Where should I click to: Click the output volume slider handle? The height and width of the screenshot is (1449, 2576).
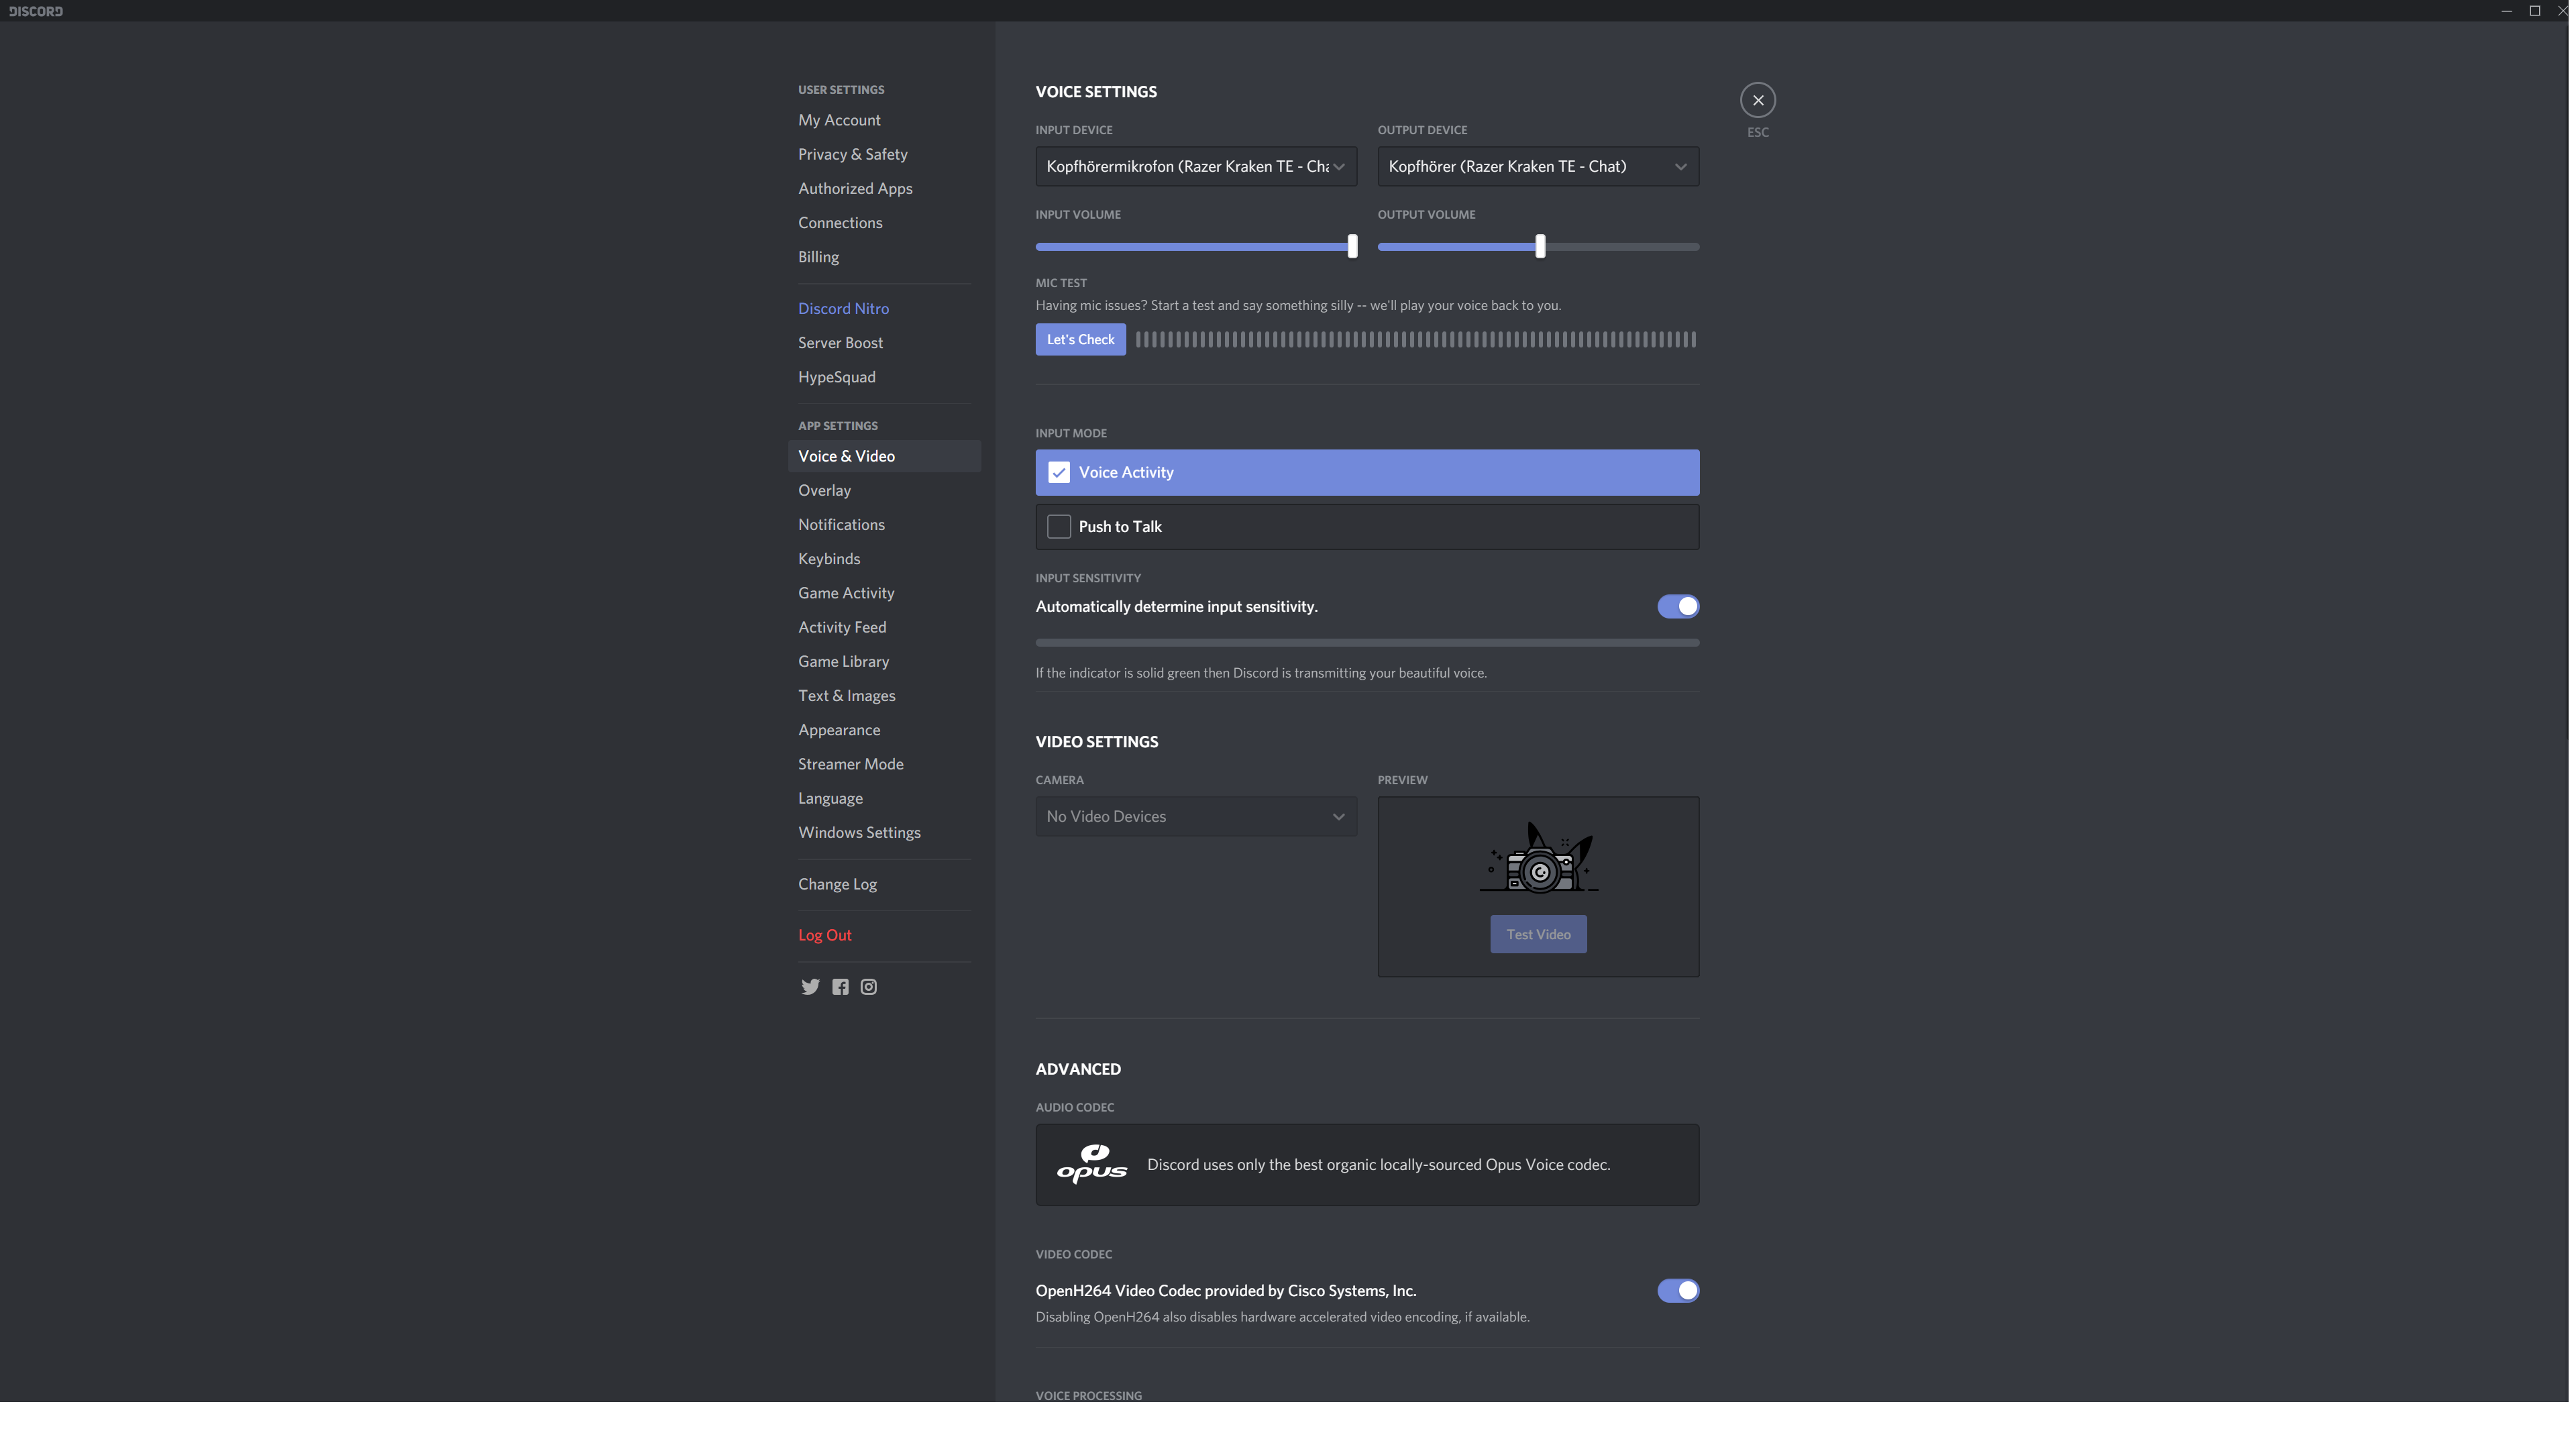pyautogui.click(x=1540, y=246)
